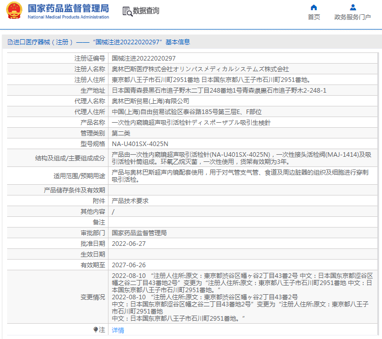382x339 pixels.
Task: Click the 管理类别 row label
Action: tap(93, 133)
